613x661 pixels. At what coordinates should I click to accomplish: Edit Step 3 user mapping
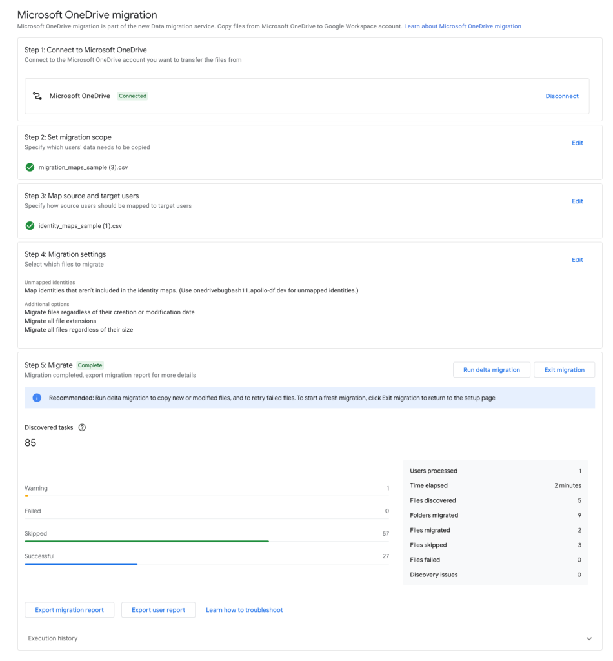click(577, 201)
